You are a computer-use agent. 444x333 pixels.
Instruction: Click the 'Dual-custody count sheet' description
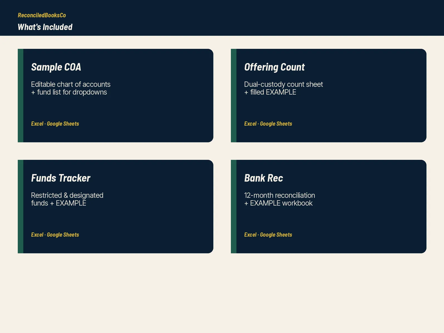click(284, 88)
